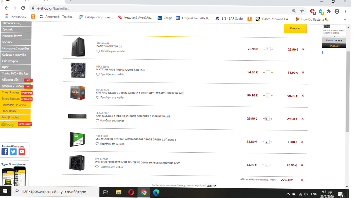Add ASUS PRIME A320M-K to wishlist heart
Viewport: 353px width, 198px height.
tap(98, 74)
